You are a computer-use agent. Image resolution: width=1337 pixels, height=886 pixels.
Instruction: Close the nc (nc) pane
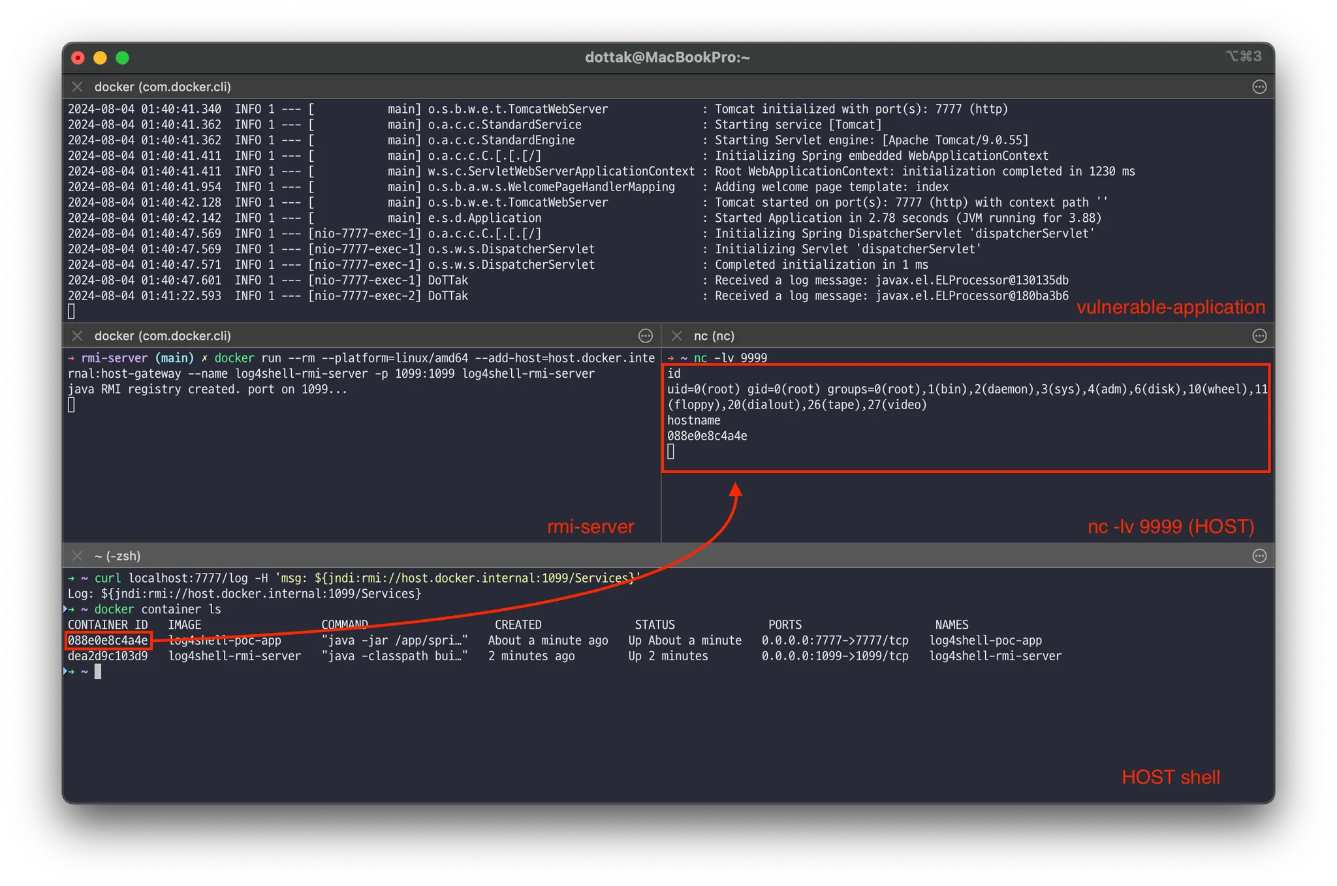tap(676, 336)
